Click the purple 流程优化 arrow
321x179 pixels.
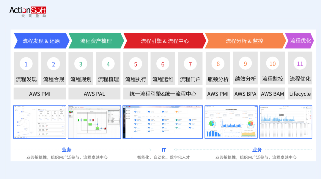coord(300,41)
